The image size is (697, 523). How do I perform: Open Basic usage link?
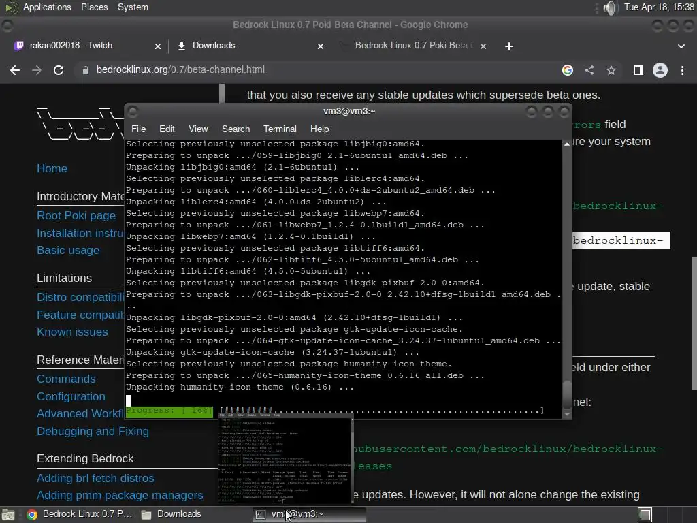[x=68, y=251]
